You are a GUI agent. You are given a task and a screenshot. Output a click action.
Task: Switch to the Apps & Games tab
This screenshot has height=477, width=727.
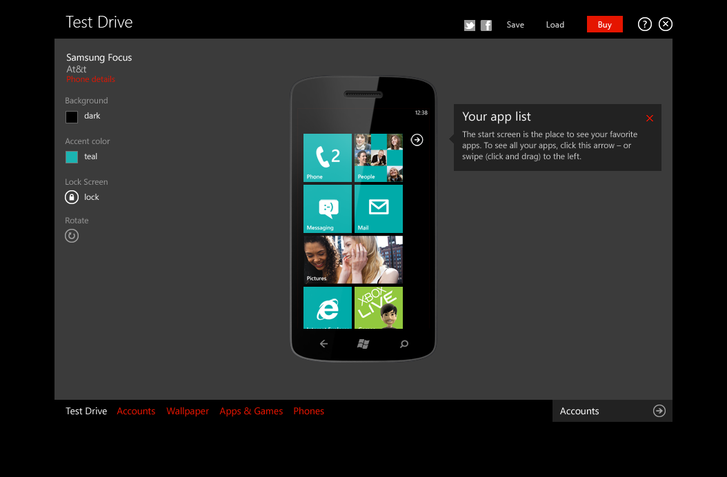[251, 412]
